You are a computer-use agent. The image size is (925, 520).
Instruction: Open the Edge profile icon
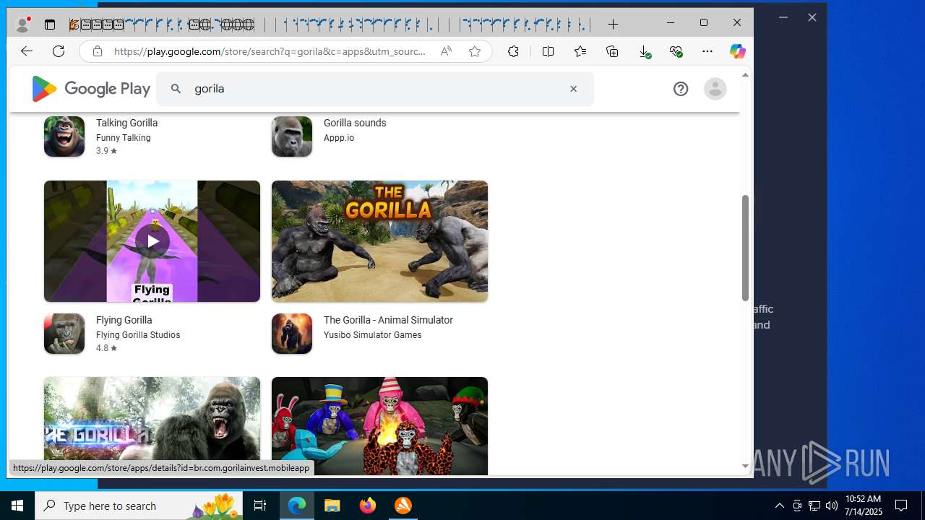[x=23, y=25]
